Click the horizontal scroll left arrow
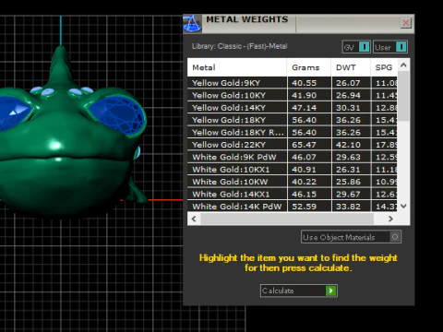Viewport: 443px width, 332px height. [x=194, y=219]
